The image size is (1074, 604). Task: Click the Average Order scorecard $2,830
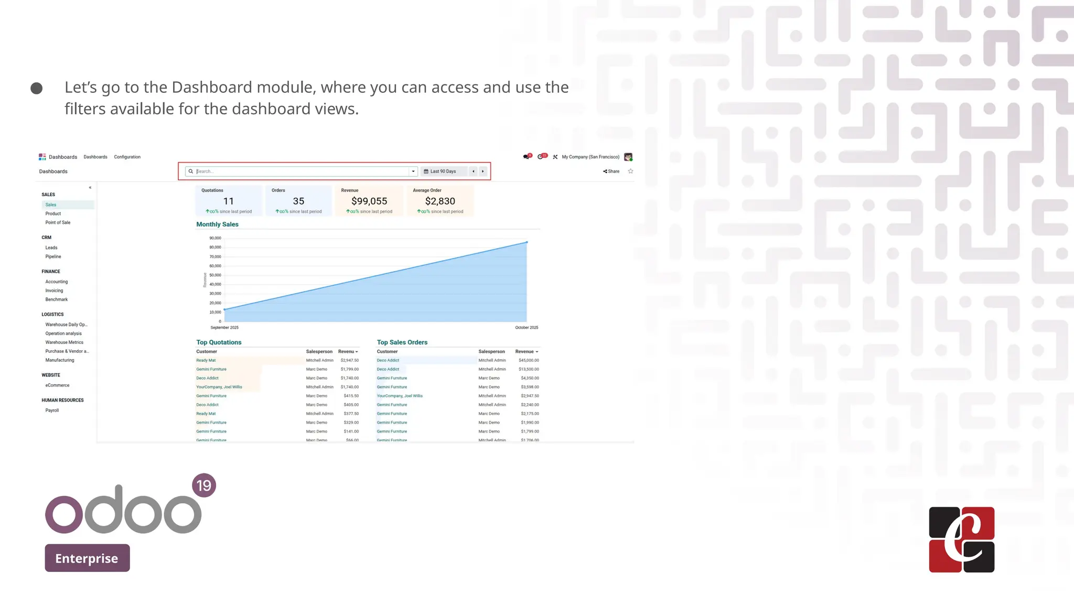[440, 200]
